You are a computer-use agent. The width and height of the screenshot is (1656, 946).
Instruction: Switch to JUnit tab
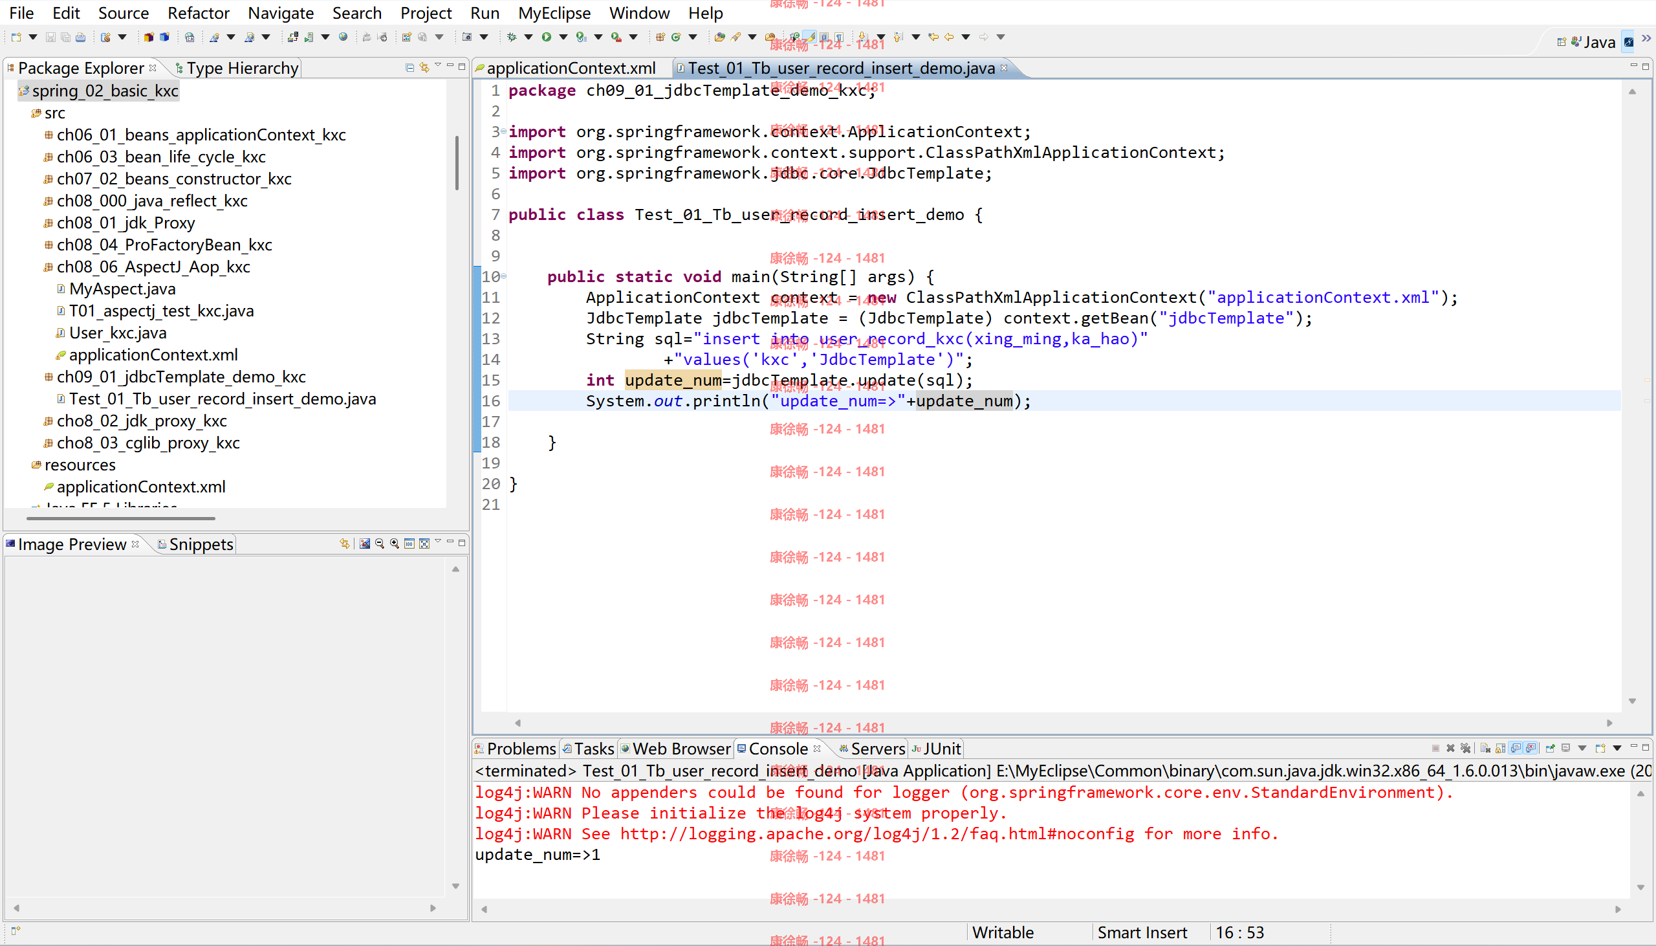coord(937,749)
